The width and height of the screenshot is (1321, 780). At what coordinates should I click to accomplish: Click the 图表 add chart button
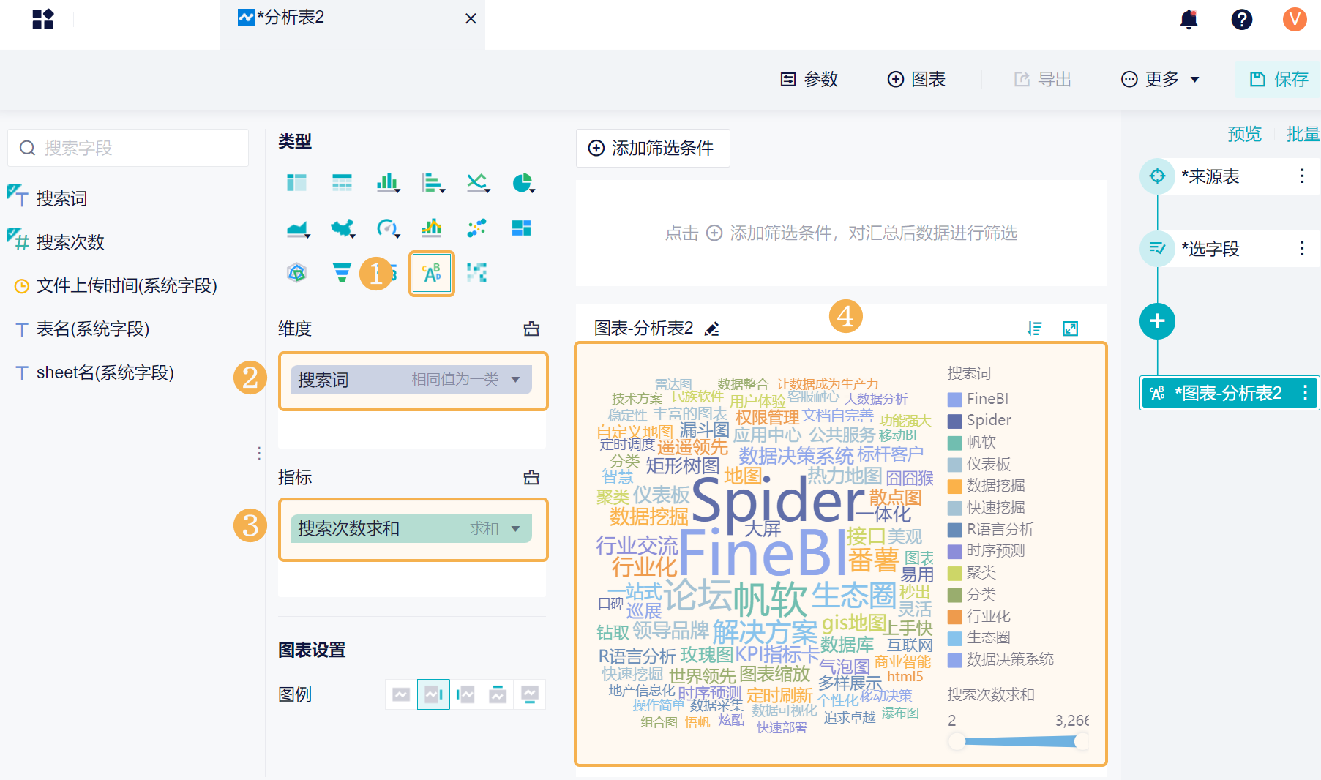[916, 79]
